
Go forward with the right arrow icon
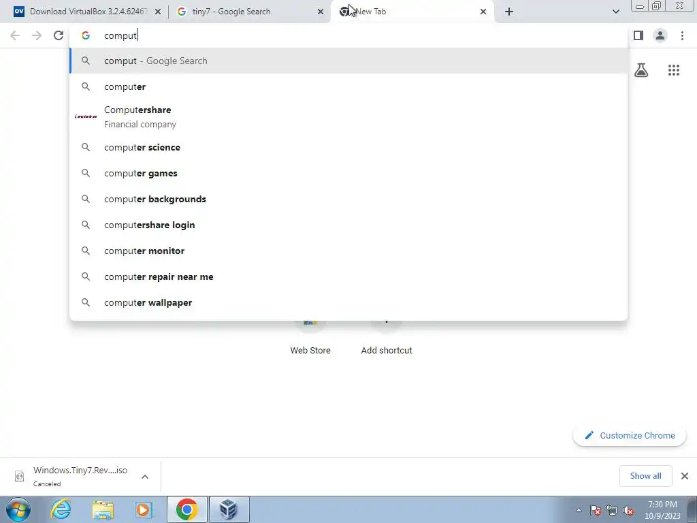tap(37, 35)
